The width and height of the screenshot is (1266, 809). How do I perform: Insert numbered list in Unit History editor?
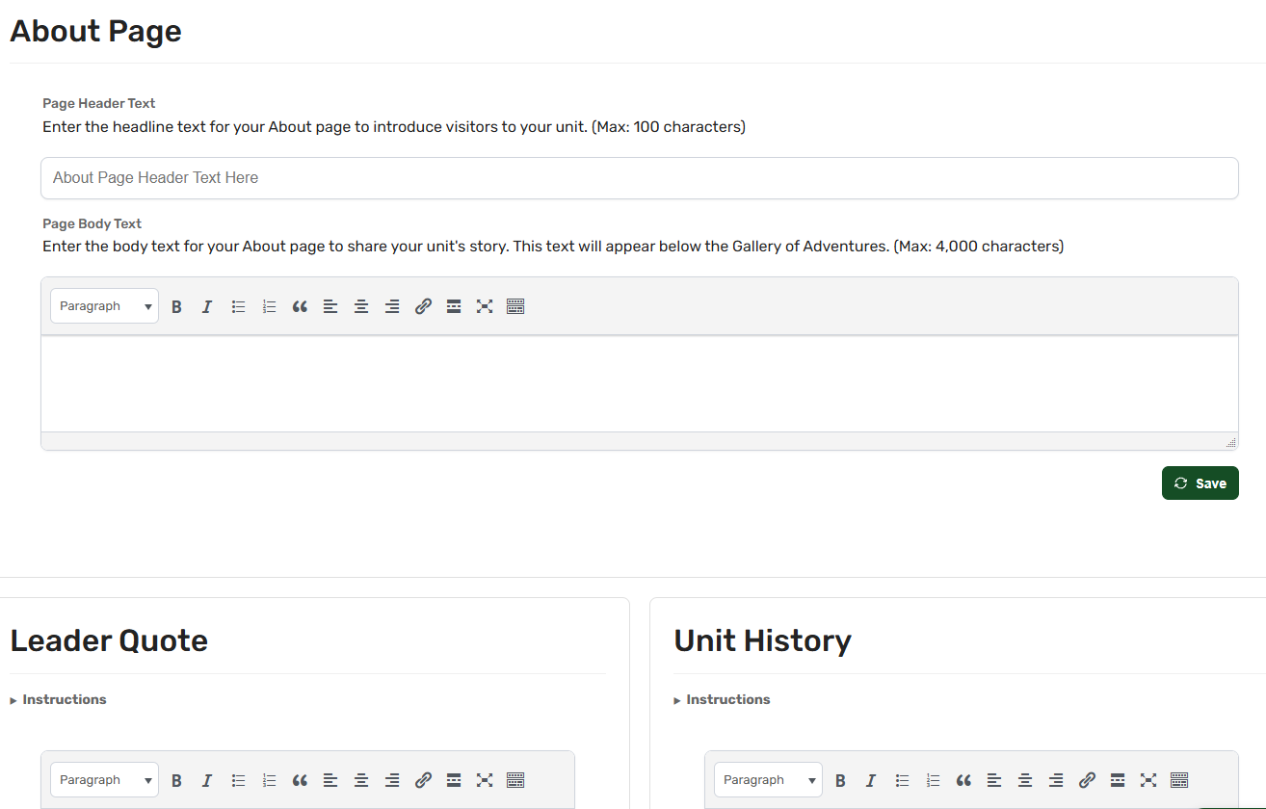pos(933,780)
